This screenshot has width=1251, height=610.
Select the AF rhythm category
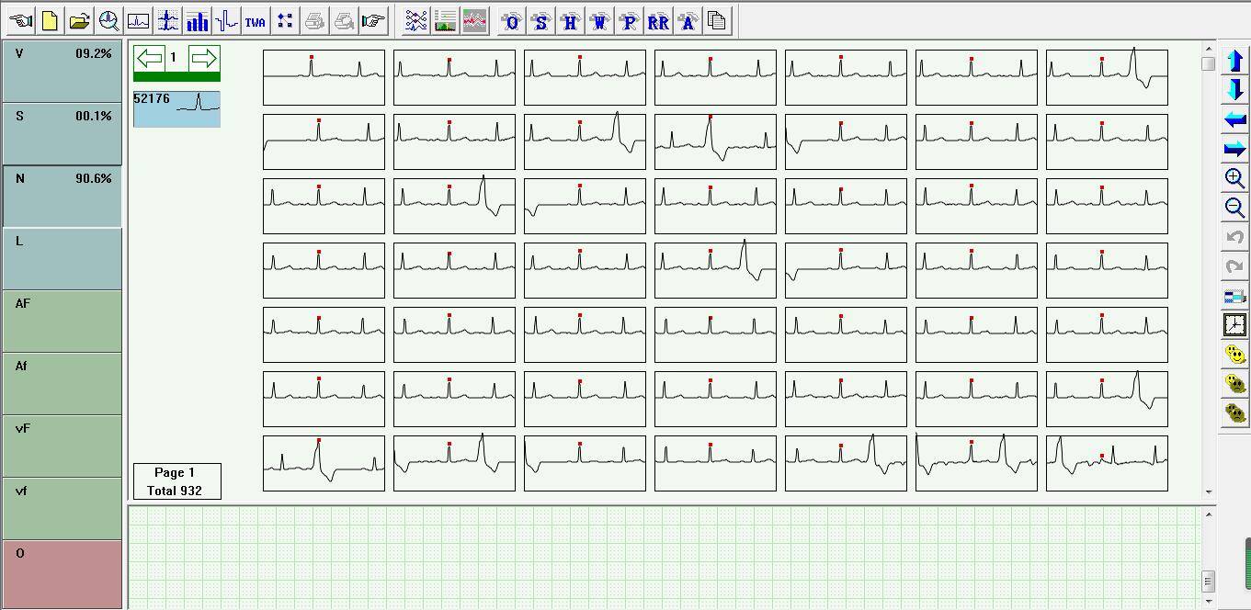pyautogui.click(x=63, y=322)
